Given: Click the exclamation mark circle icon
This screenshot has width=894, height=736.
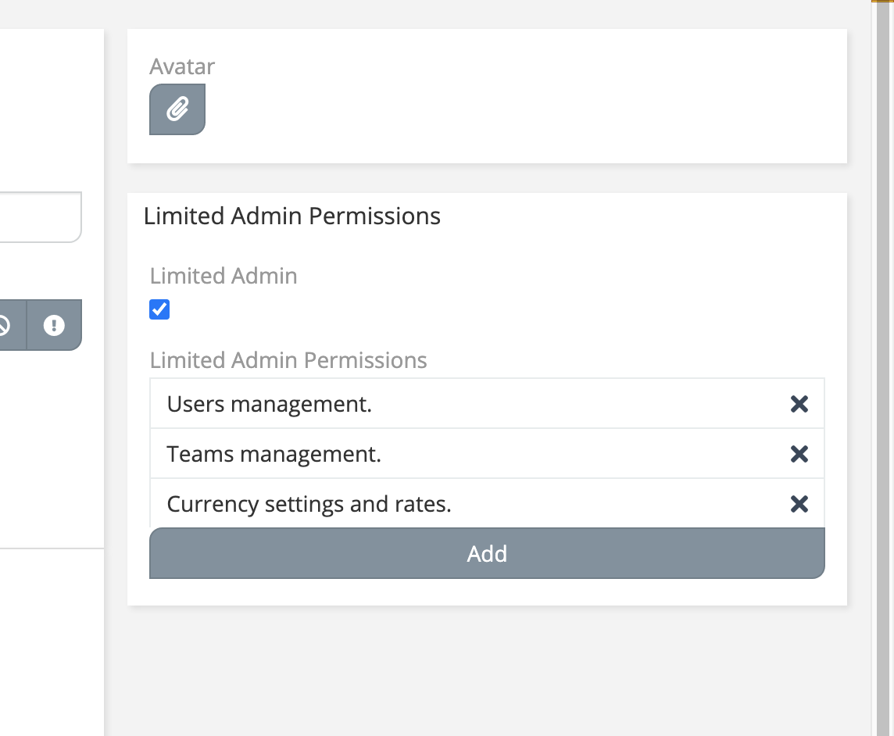Looking at the screenshot, I should coord(54,325).
